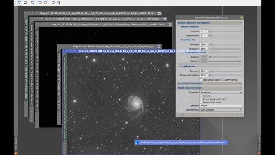Click the Tolerance value field
Viewport: 275px width, 155px height.
tap(204, 71)
